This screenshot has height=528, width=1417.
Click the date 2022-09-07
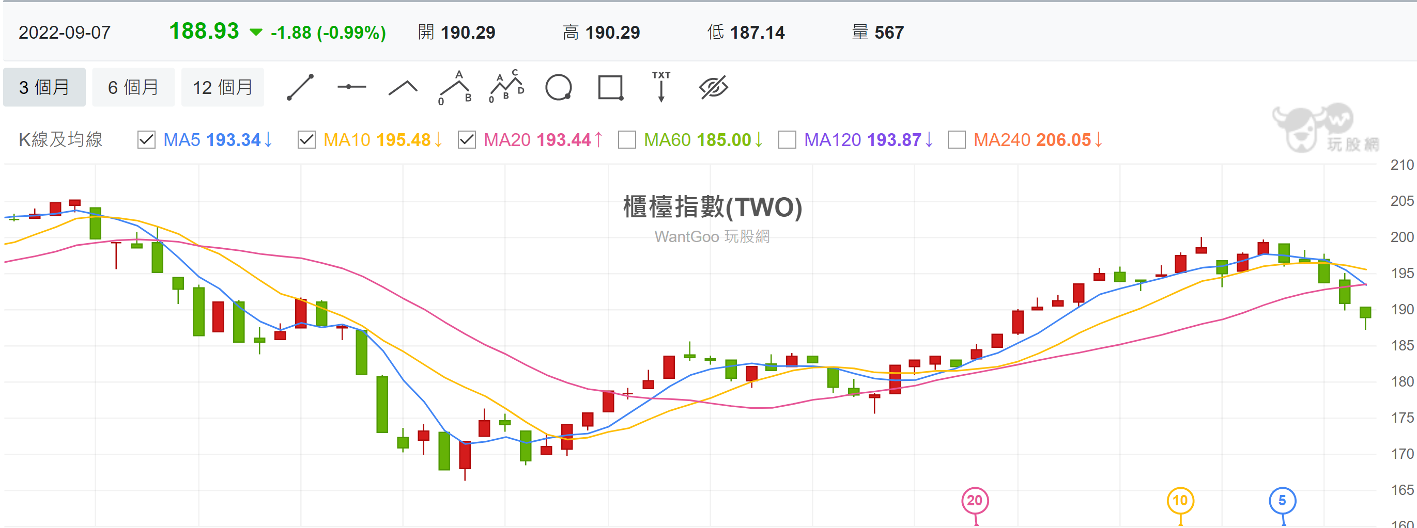click(x=65, y=33)
